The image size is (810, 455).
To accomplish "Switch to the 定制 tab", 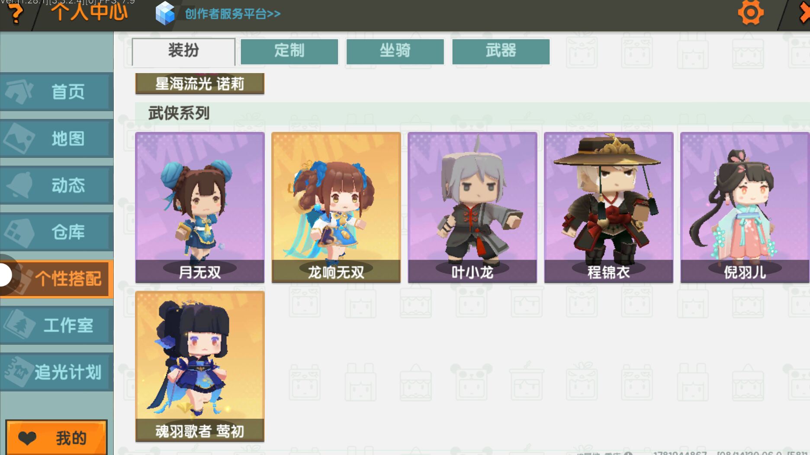I will [289, 51].
